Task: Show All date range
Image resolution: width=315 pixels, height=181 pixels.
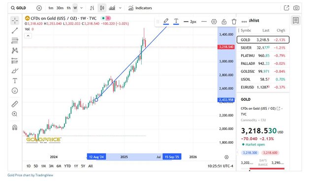Action: (x=91, y=166)
